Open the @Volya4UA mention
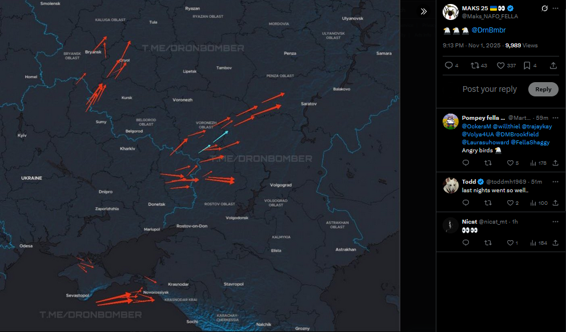The height and width of the screenshot is (332, 566). pyautogui.click(x=478, y=134)
